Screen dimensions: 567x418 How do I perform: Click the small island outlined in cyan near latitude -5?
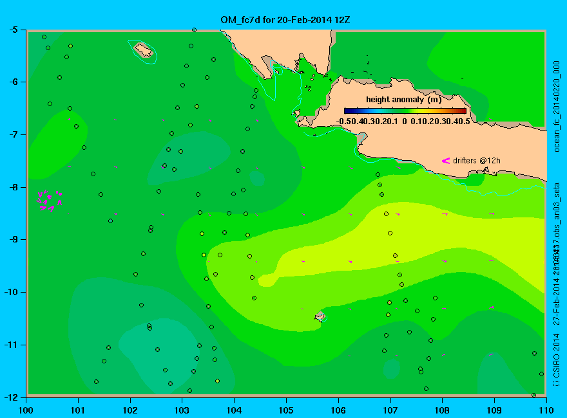[x=143, y=50]
